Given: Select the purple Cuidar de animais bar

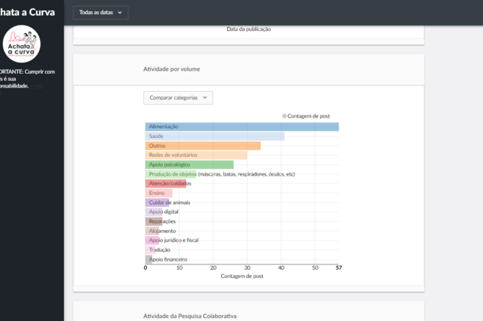Looking at the screenshot, I should 157,202.
